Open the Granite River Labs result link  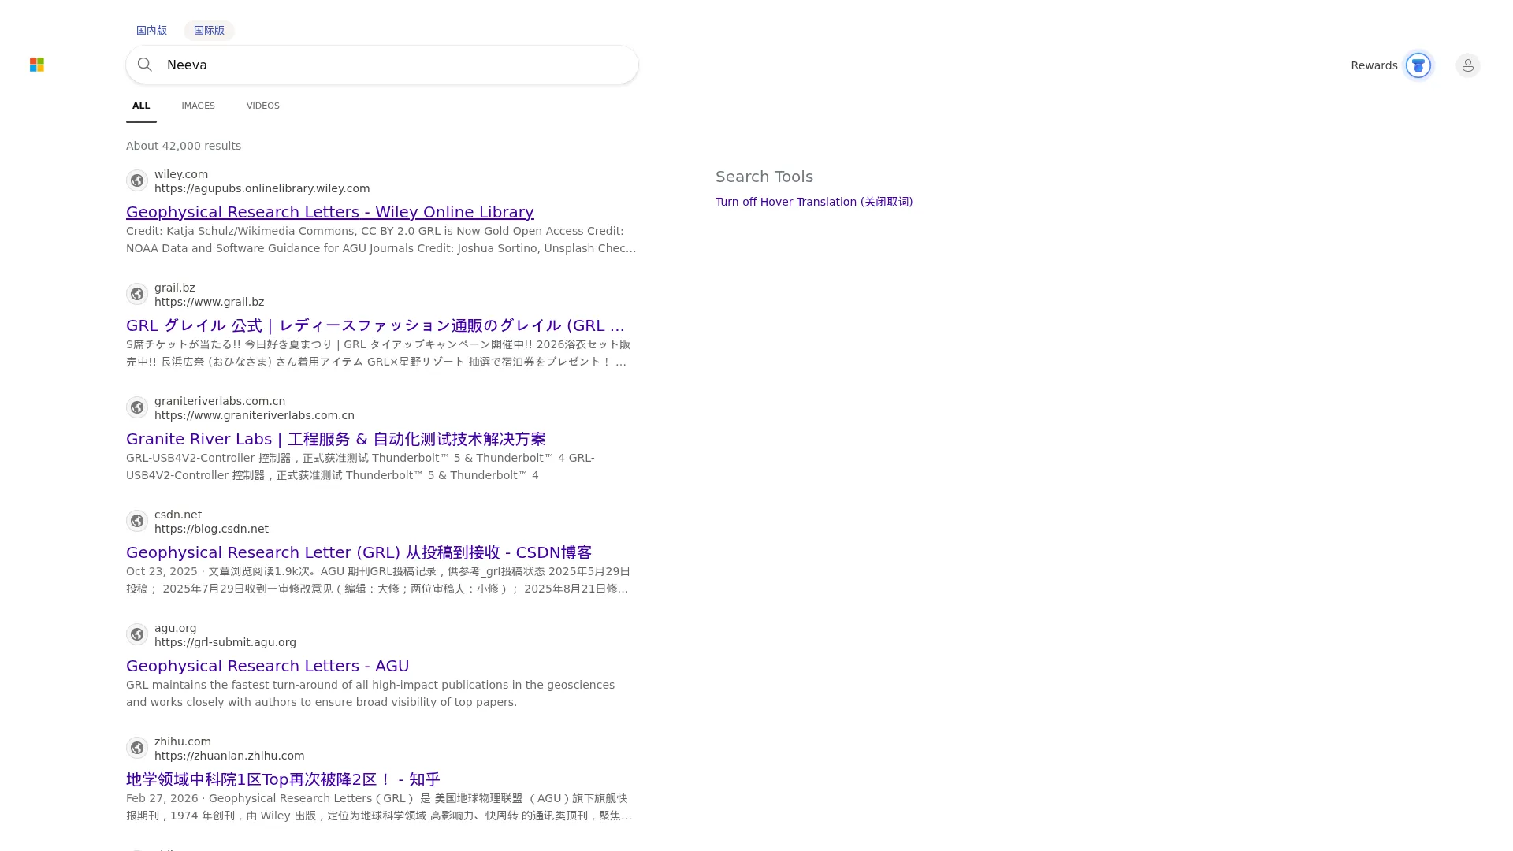click(x=336, y=439)
